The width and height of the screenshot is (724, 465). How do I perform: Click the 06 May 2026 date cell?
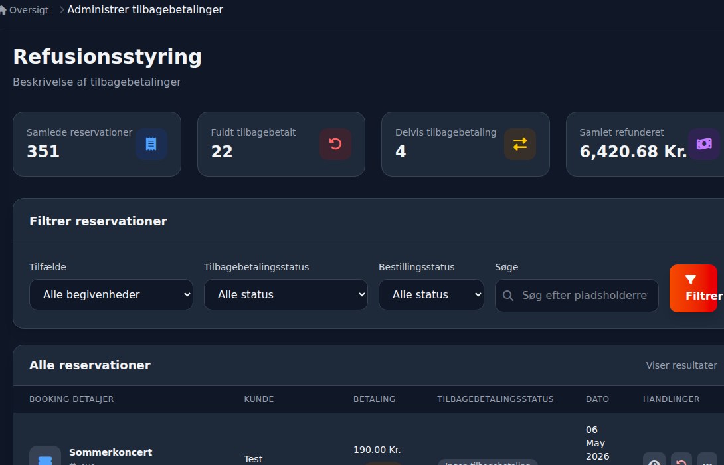pyautogui.click(x=598, y=443)
